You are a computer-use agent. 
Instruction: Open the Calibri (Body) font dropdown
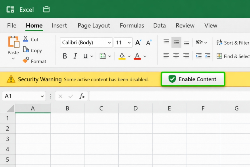(x=86, y=43)
